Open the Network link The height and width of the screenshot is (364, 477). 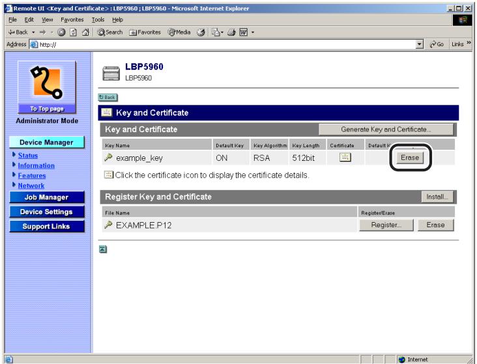click(31, 186)
